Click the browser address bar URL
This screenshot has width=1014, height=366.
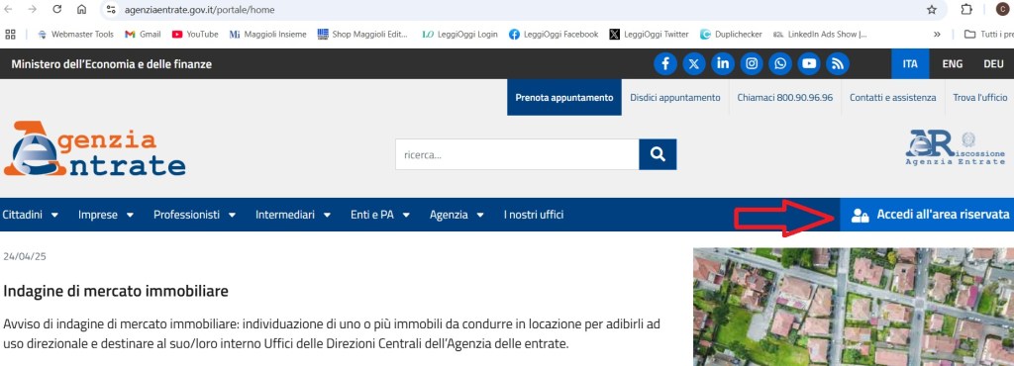click(200, 10)
